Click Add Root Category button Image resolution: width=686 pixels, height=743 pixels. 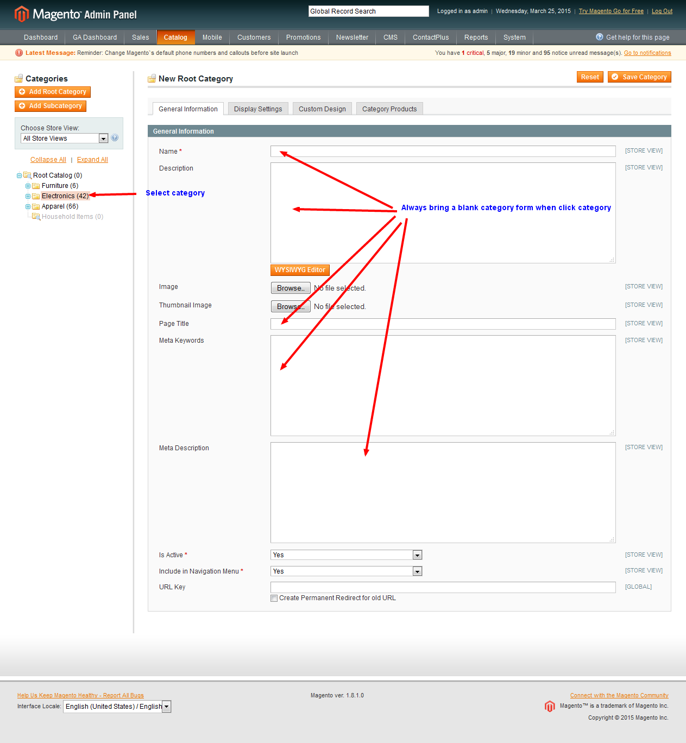coord(53,92)
